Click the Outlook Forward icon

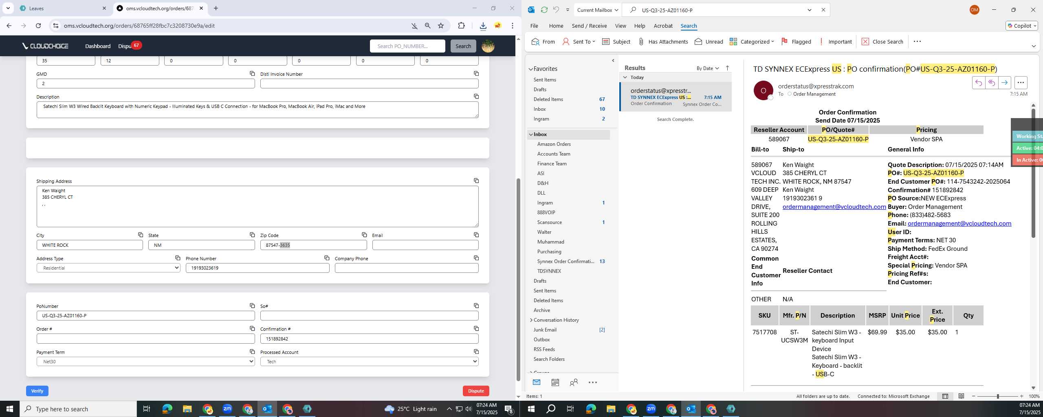[1004, 83]
